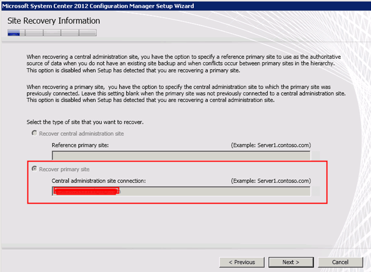The image size is (371, 272).
Task: Click the Site Recovery Information heading
Action: click(x=54, y=21)
